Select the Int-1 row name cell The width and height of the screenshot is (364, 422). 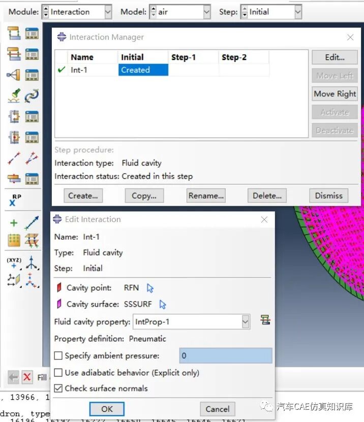(93, 70)
